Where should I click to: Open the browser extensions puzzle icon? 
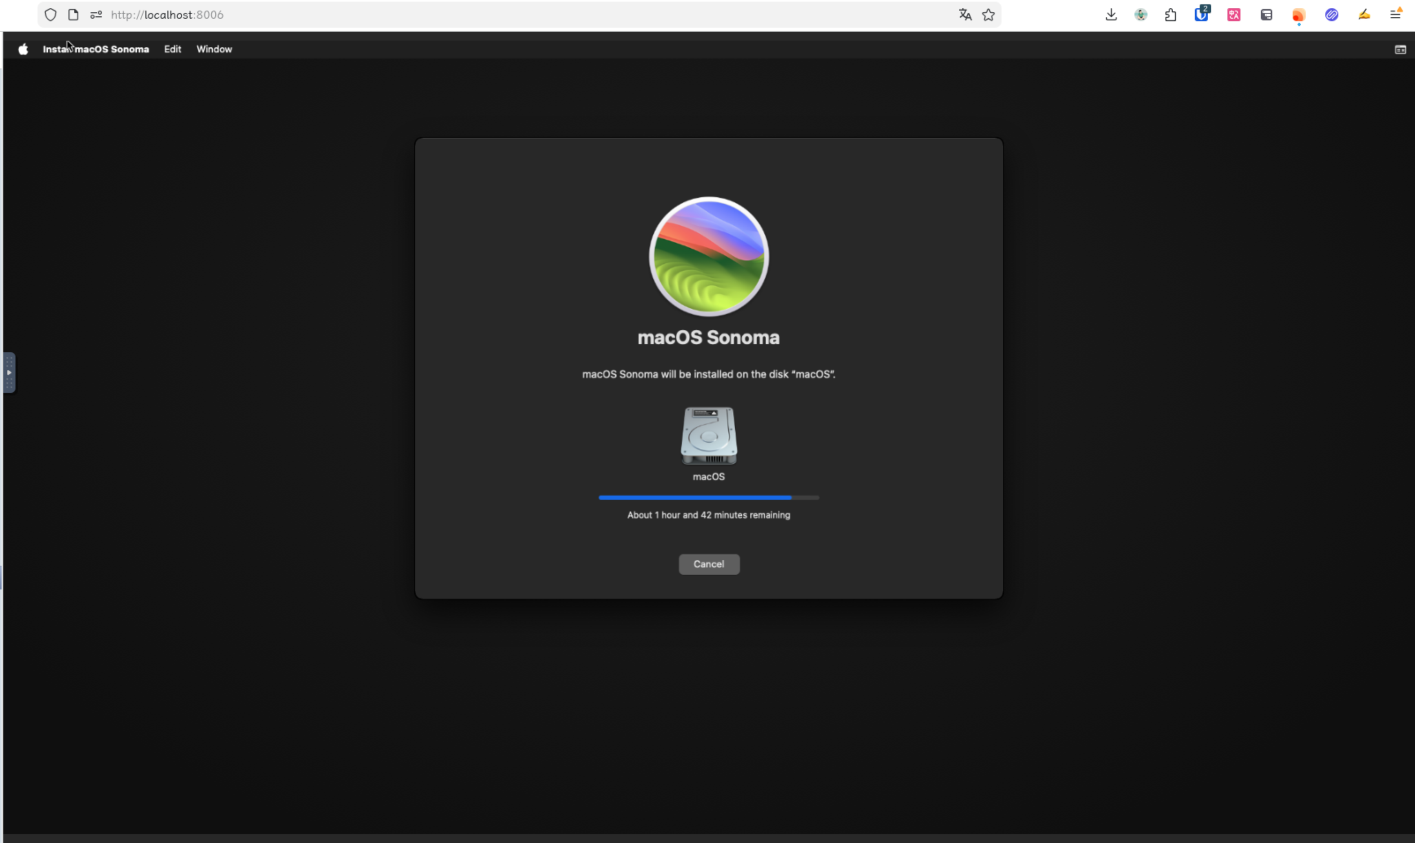coord(1170,15)
